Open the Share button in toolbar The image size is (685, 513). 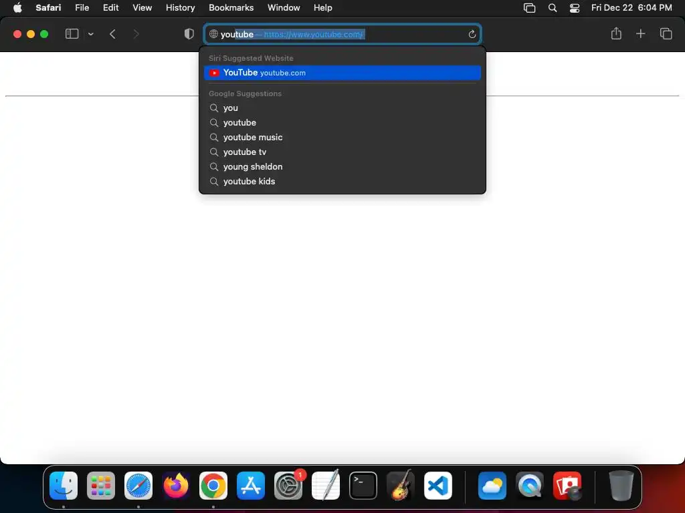(x=616, y=33)
